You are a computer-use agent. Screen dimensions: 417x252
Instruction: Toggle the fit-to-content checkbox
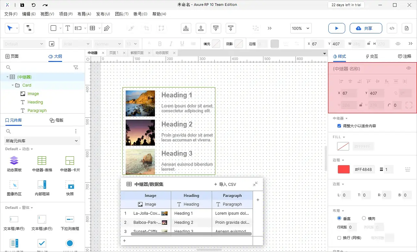coord(339,126)
